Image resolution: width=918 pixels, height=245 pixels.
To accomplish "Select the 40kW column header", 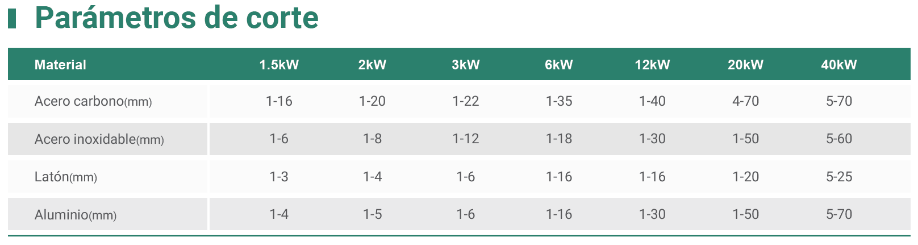I will tap(839, 65).
